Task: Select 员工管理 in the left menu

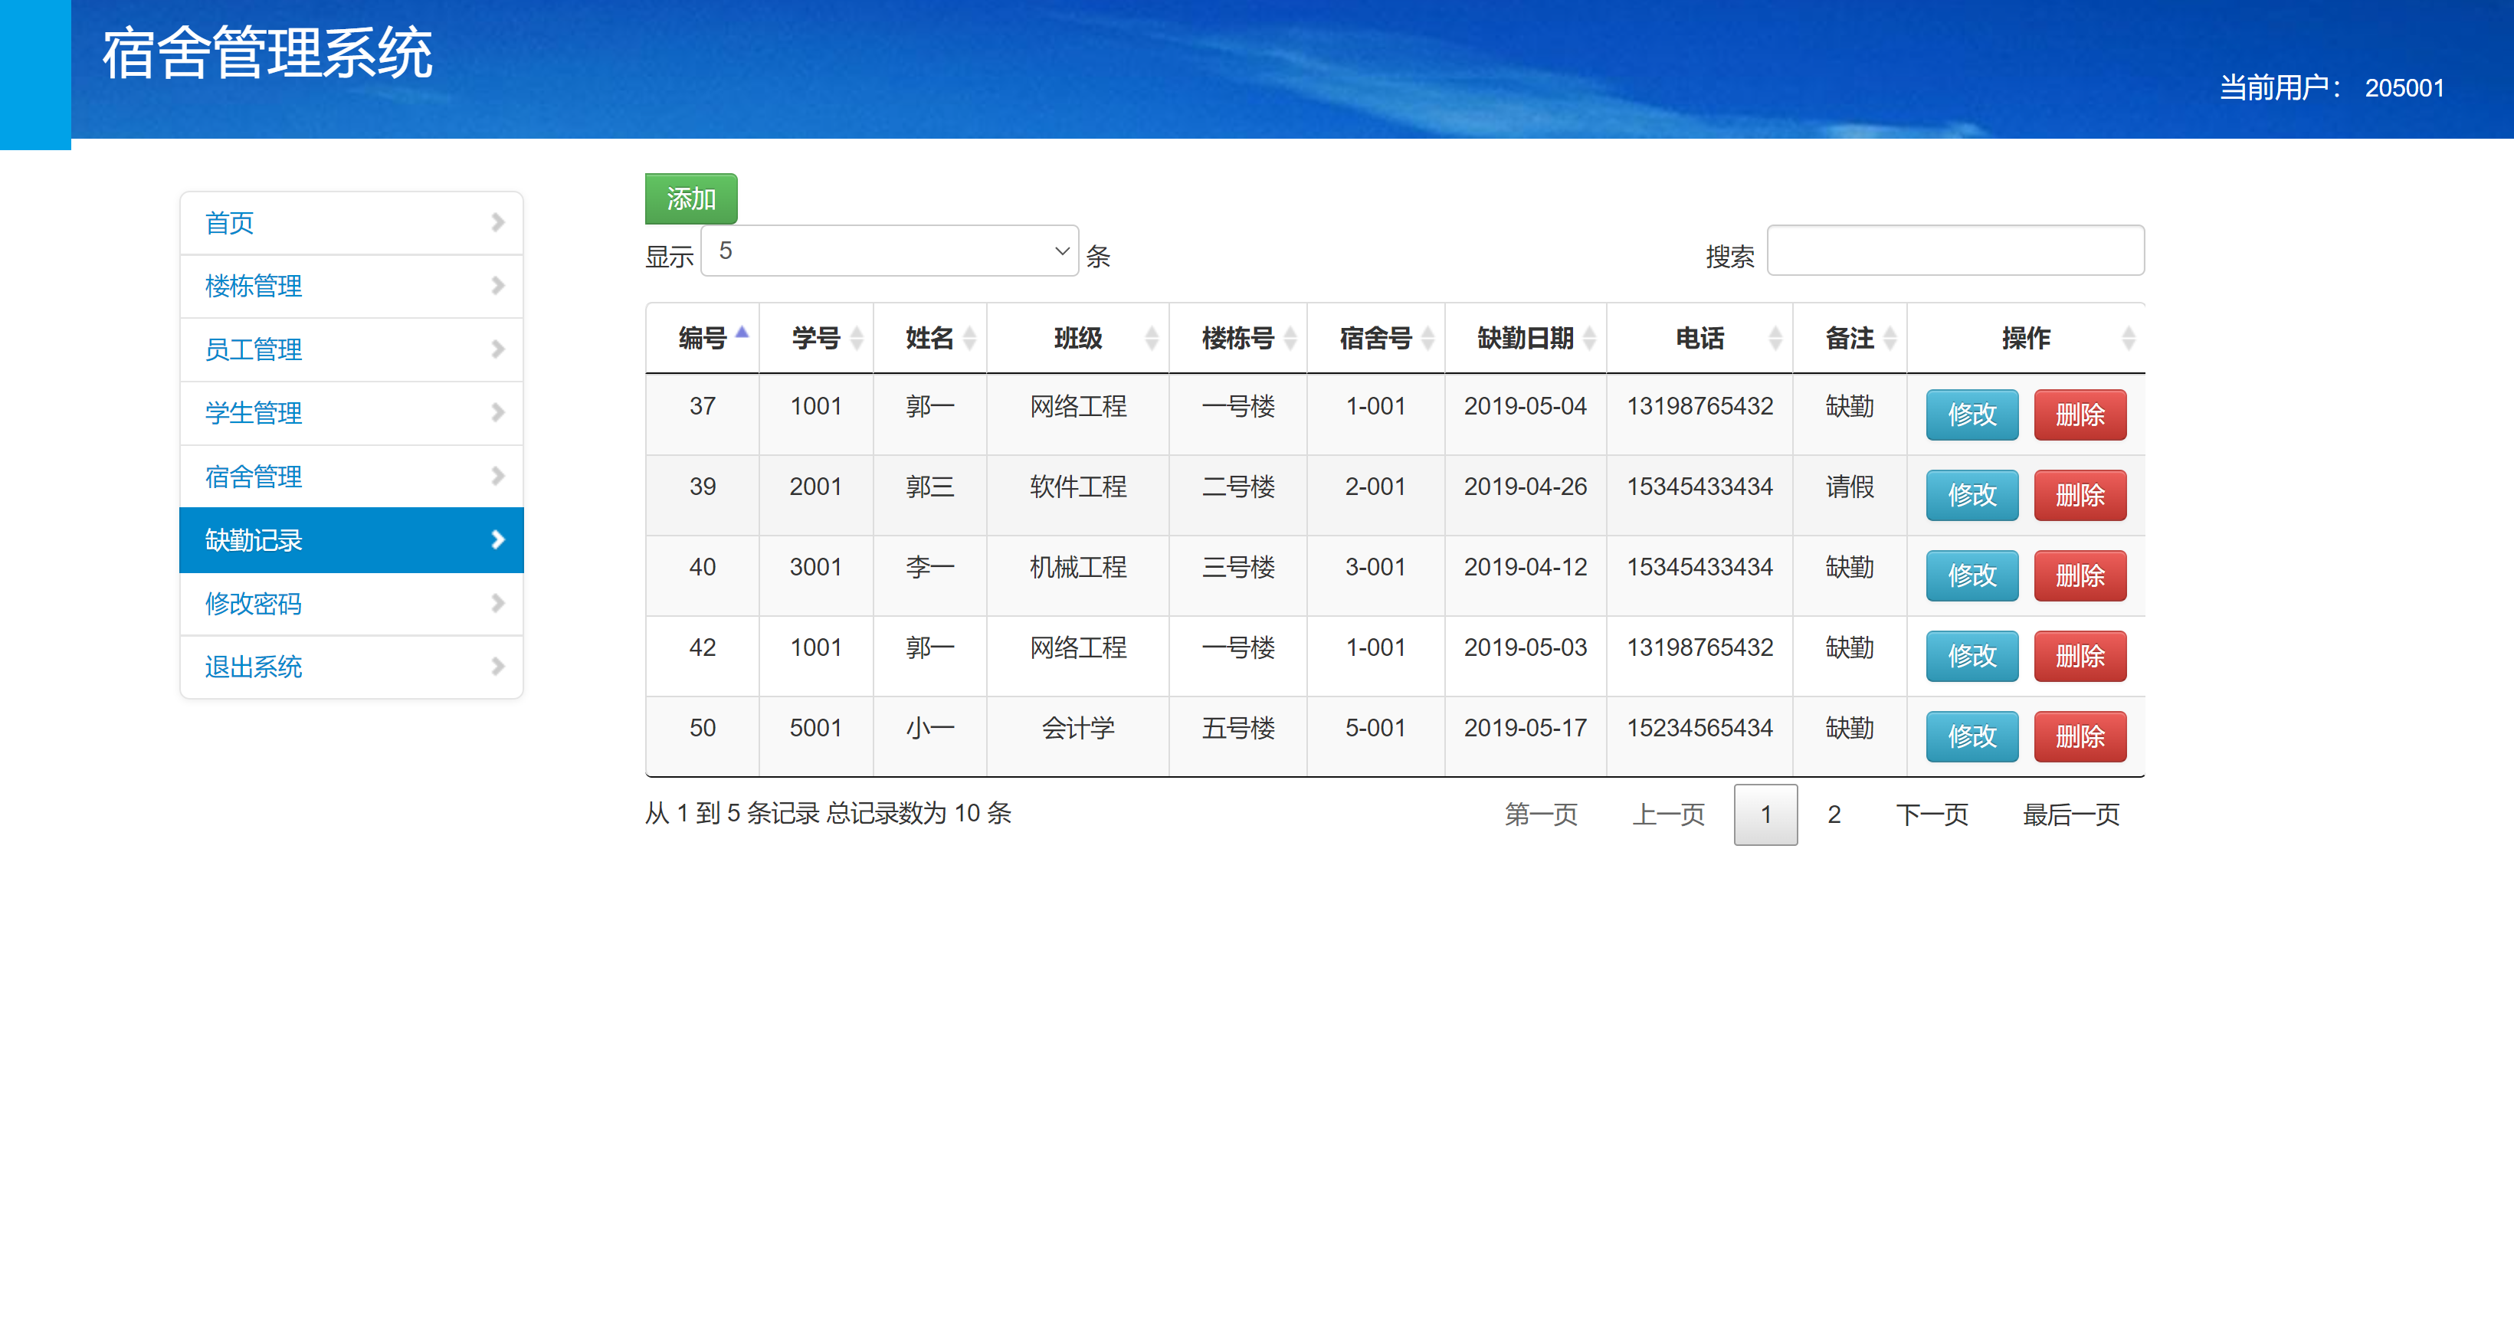Action: click(x=253, y=349)
